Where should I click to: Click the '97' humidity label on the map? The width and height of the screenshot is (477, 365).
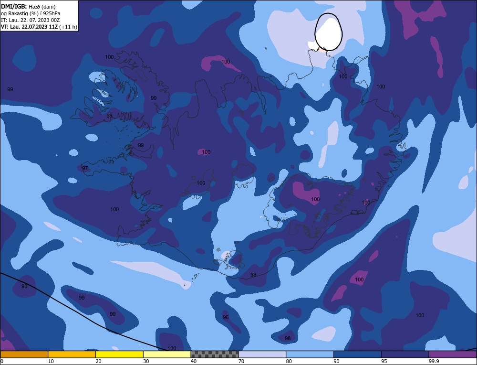point(85,168)
